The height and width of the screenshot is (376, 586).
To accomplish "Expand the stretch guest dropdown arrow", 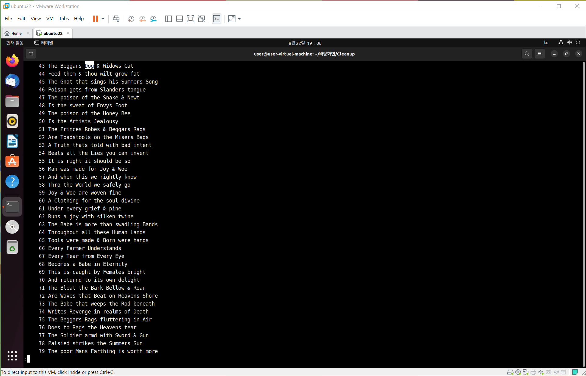I will tap(239, 19).
